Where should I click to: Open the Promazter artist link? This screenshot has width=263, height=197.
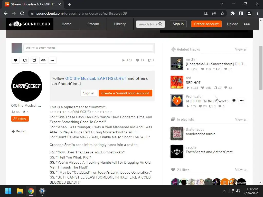[194, 96]
